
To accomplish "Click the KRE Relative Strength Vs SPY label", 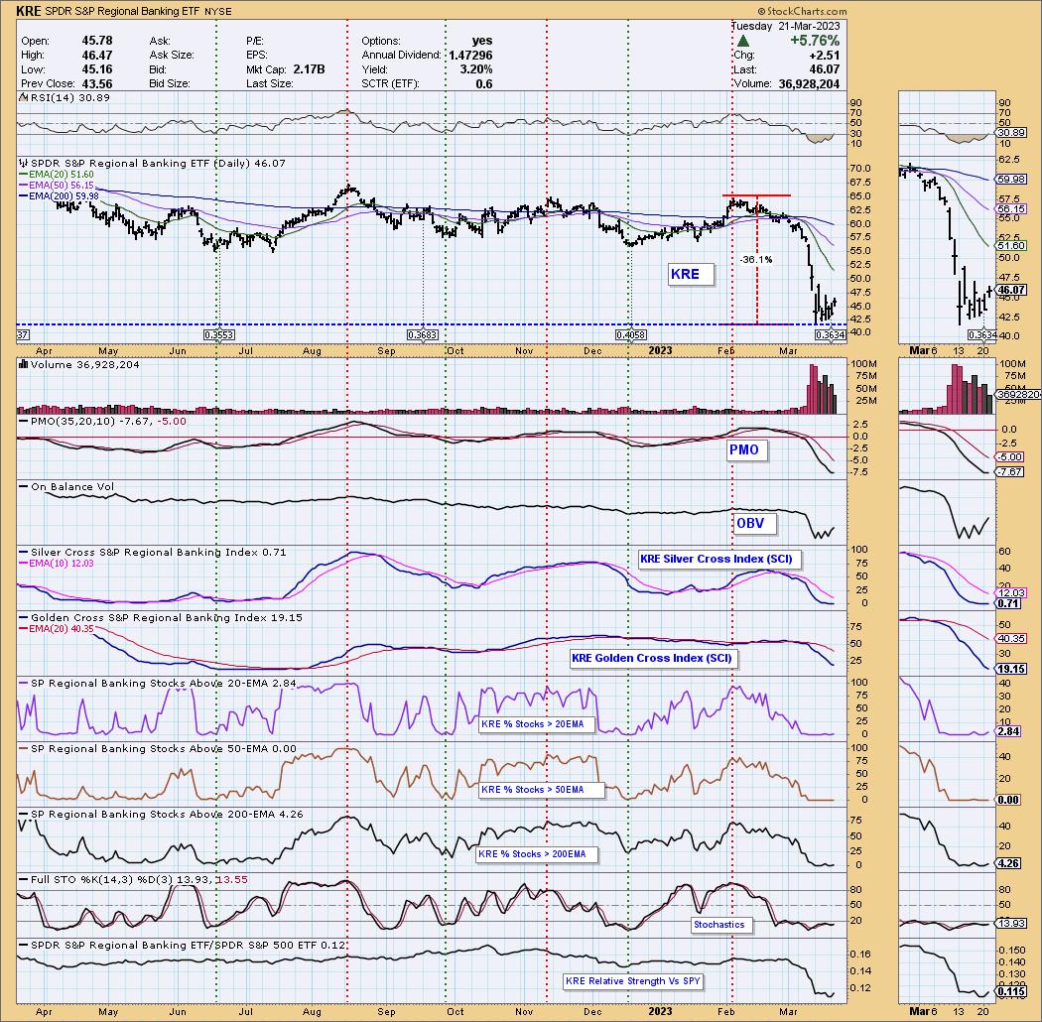I will (x=635, y=981).
